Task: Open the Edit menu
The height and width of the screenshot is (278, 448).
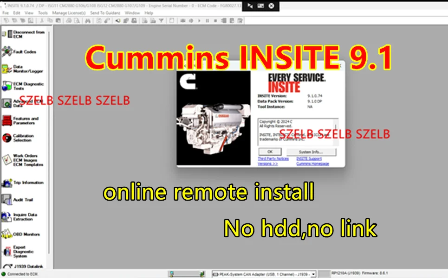Action: pos(17,13)
